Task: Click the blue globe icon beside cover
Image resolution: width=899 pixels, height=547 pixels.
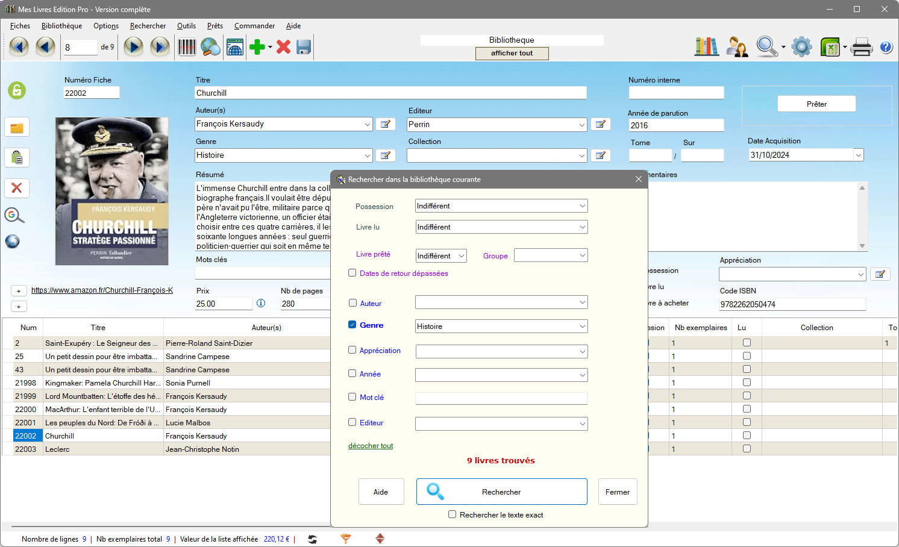Action: [x=13, y=241]
